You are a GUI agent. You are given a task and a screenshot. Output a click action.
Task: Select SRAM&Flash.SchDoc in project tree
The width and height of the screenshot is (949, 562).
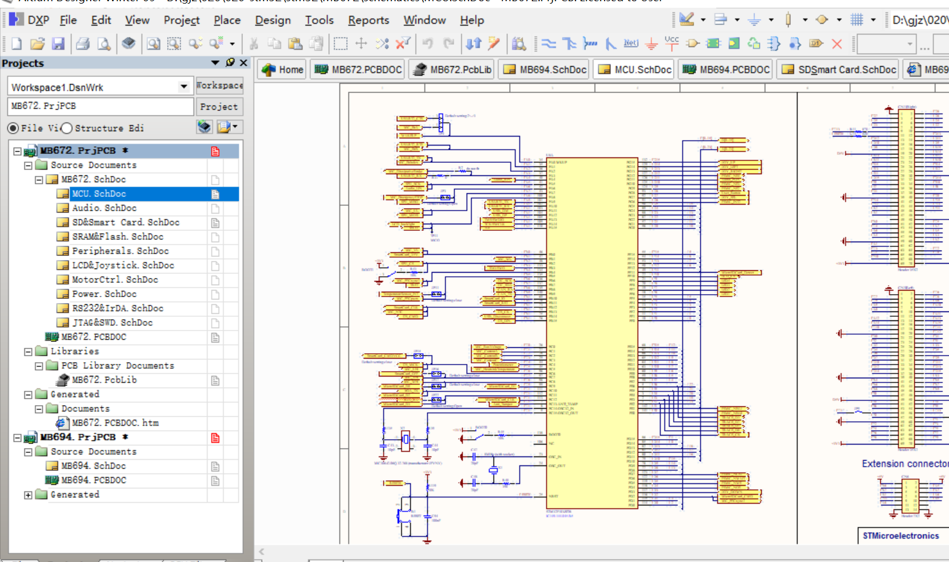pos(118,237)
